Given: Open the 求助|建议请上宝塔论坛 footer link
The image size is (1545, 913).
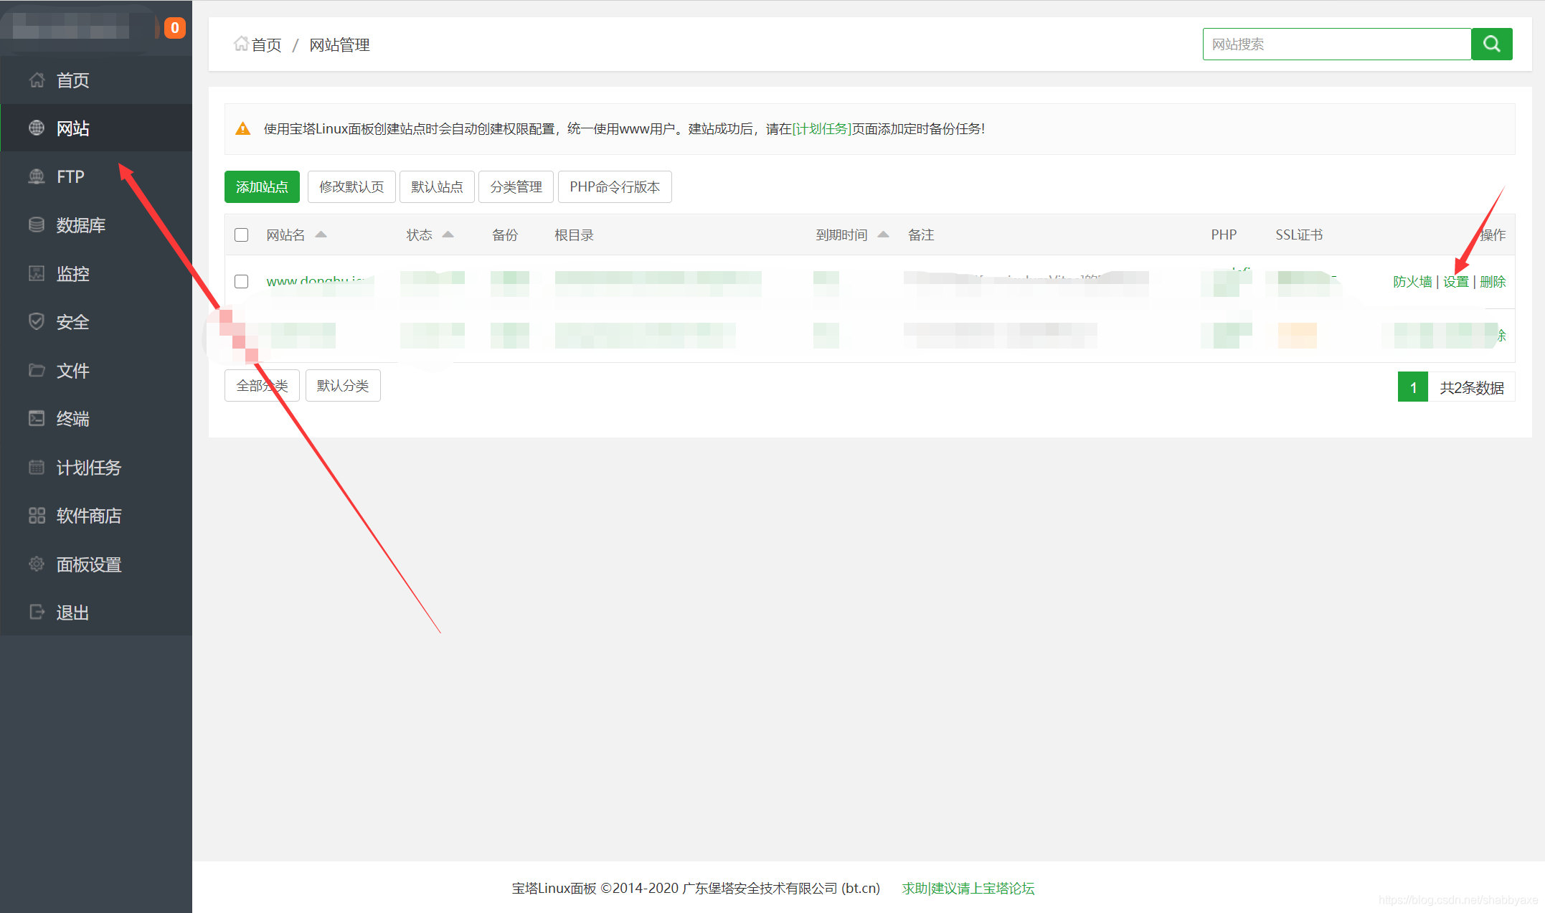Looking at the screenshot, I should click(968, 889).
